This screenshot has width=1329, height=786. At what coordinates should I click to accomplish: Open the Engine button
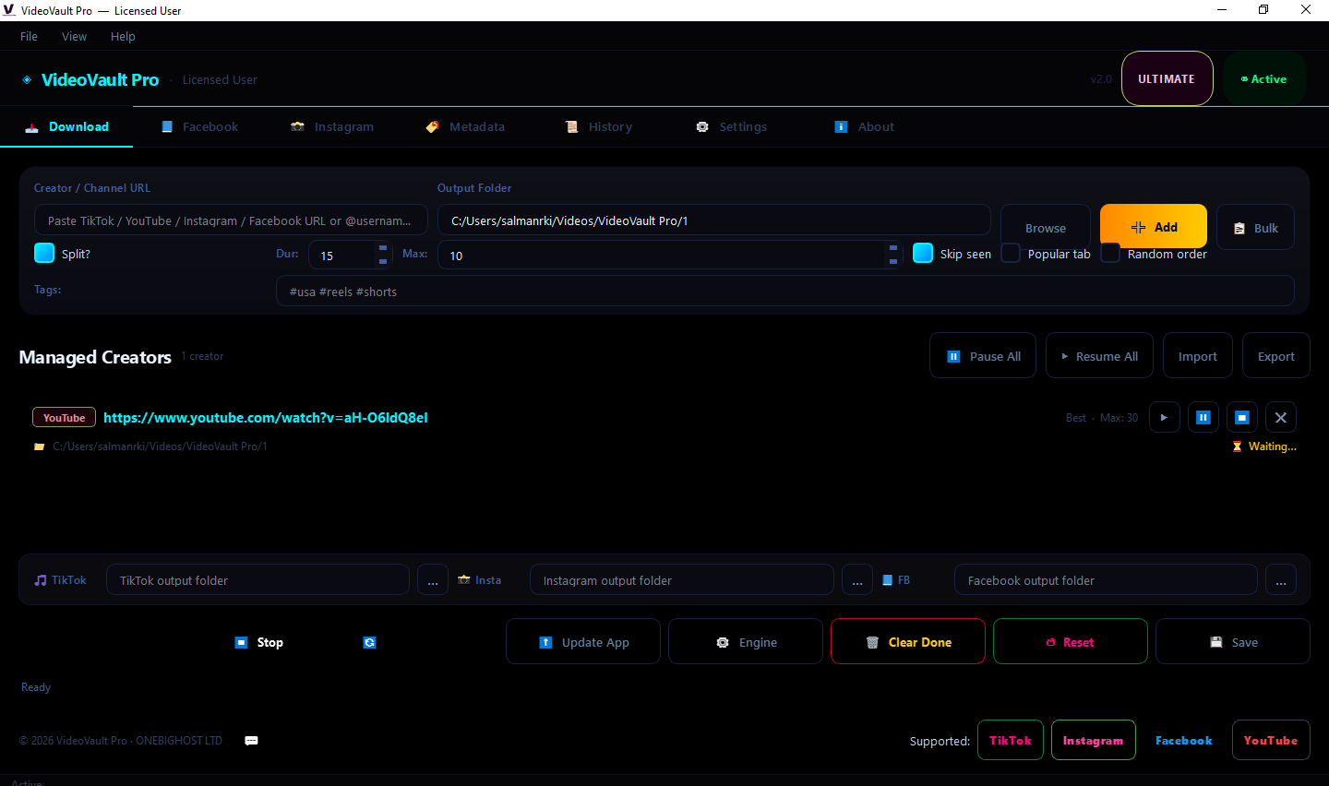click(746, 642)
